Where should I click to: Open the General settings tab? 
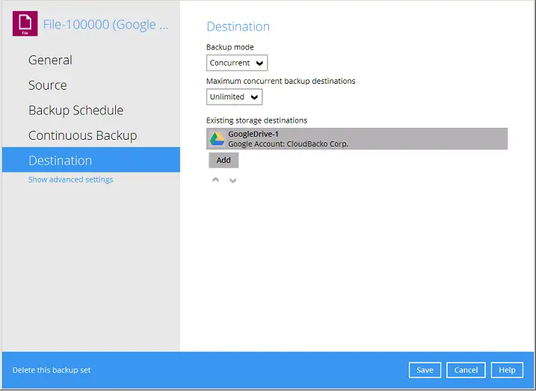click(x=50, y=61)
